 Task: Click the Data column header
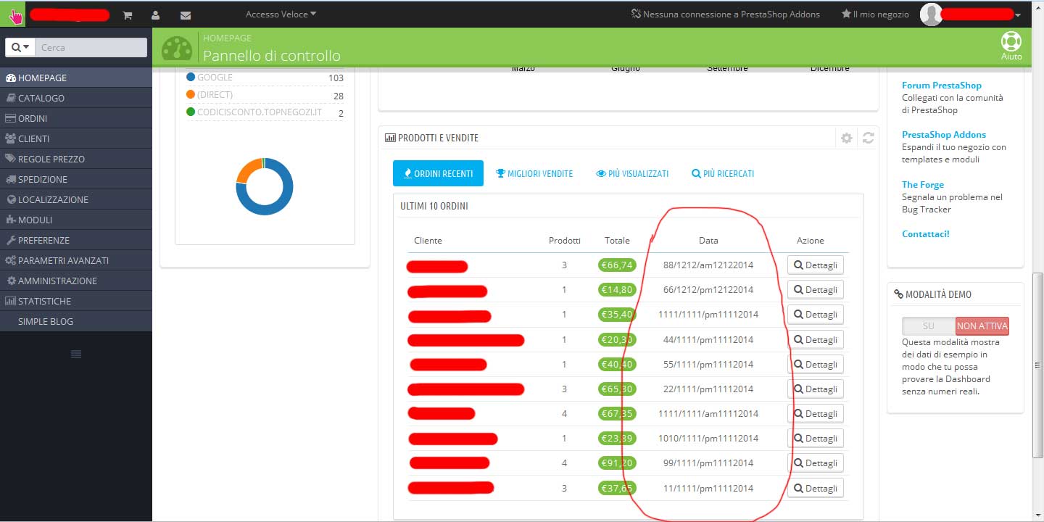(708, 241)
